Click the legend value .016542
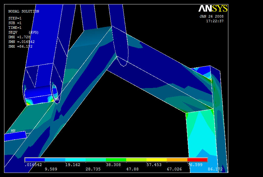 pyautogui.click(x=33, y=165)
